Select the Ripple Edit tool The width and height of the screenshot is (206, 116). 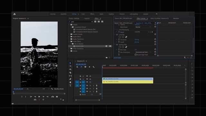70,69
